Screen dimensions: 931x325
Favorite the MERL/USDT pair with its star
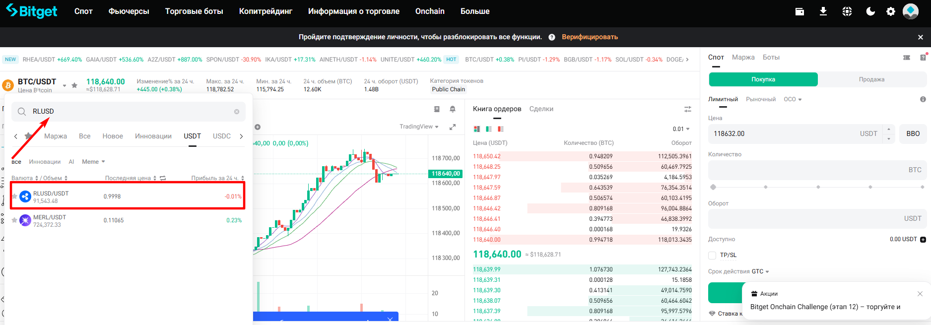coord(15,220)
